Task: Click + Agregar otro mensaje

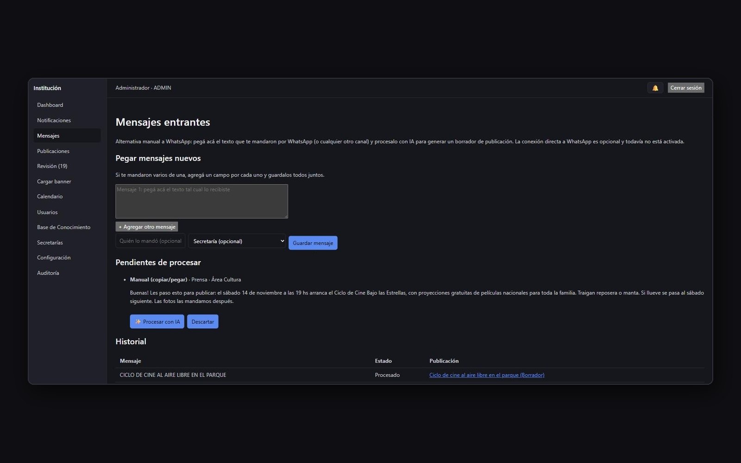Action: point(147,227)
